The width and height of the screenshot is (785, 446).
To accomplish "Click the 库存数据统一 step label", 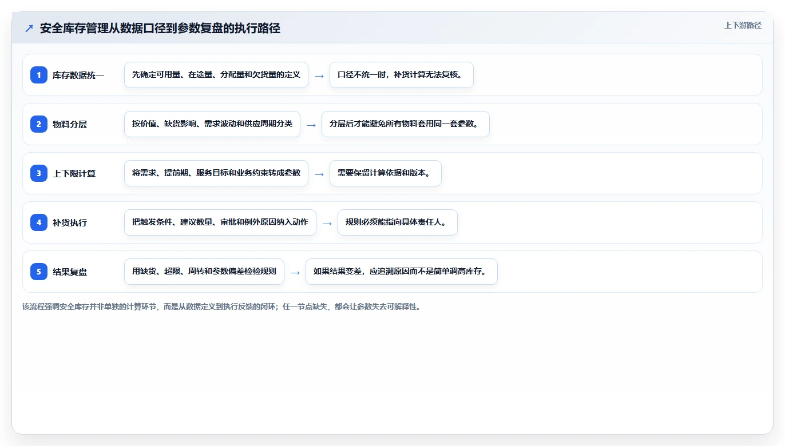I will pyautogui.click(x=78, y=75).
